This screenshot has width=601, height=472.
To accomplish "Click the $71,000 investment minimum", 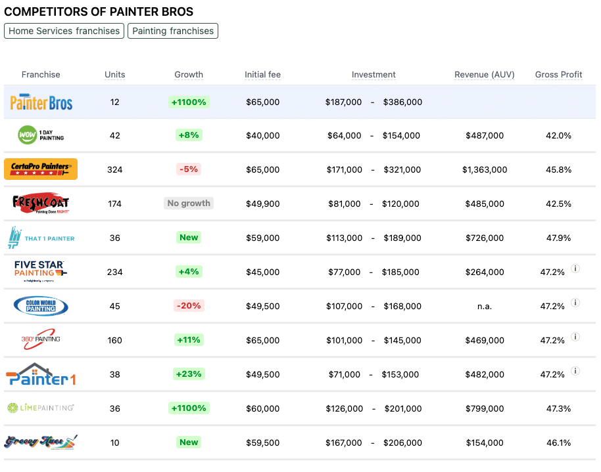I will tap(344, 374).
